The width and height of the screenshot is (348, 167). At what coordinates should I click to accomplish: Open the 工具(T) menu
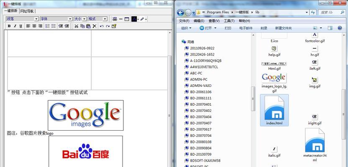(x=229, y=21)
